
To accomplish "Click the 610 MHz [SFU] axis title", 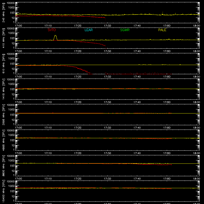I will tap(3, 63).
